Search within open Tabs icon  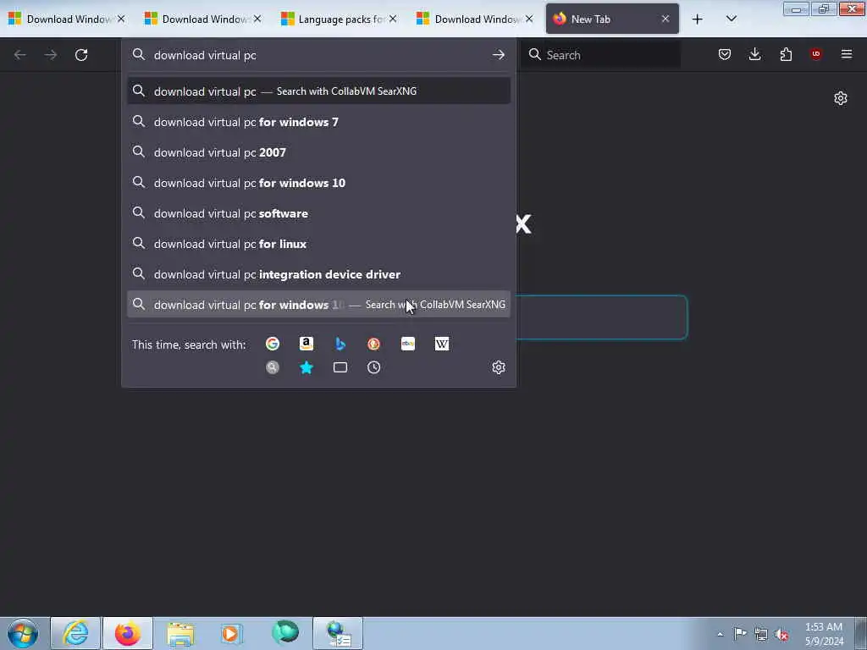coord(340,367)
